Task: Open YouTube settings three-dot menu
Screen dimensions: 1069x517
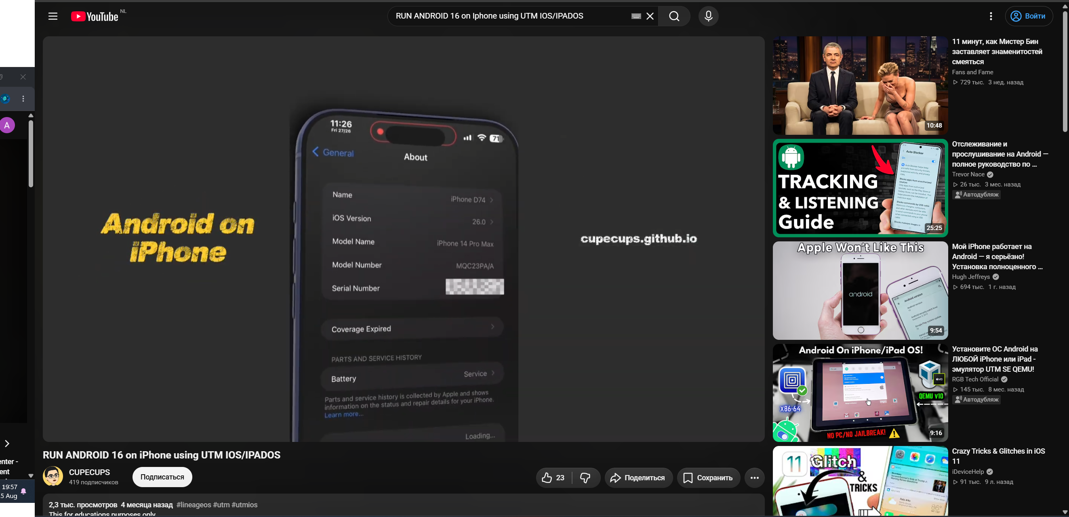Action: click(991, 16)
